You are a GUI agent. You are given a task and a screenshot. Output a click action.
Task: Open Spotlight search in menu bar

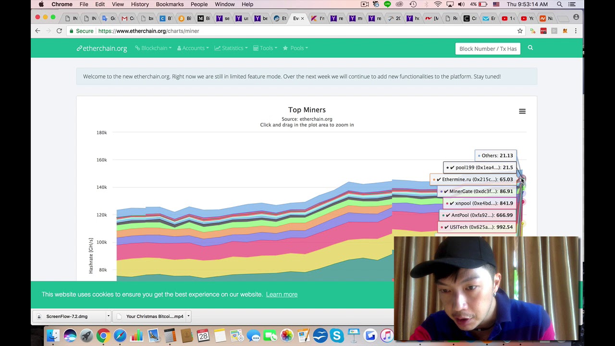click(x=560, y=4)
